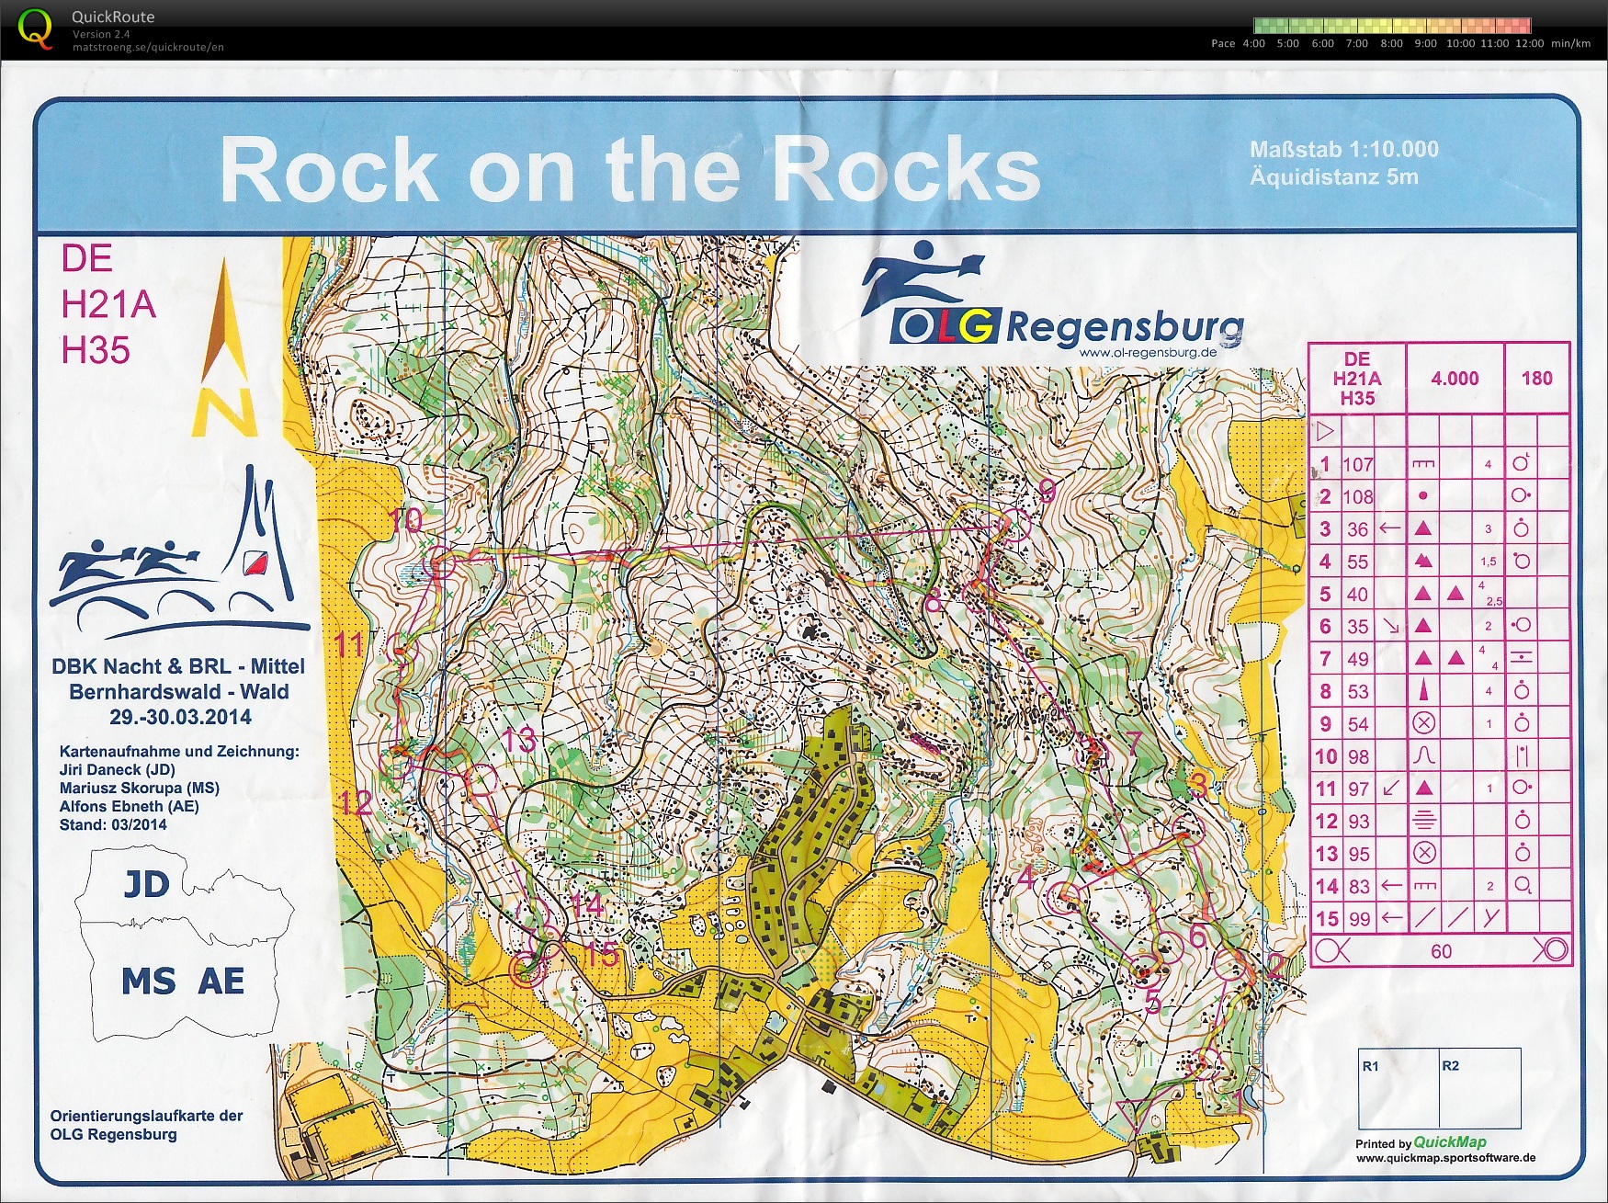Viewport: 1608px width, 1203px height.
Task: Click the finish double circle on the map
Action: 527,969
